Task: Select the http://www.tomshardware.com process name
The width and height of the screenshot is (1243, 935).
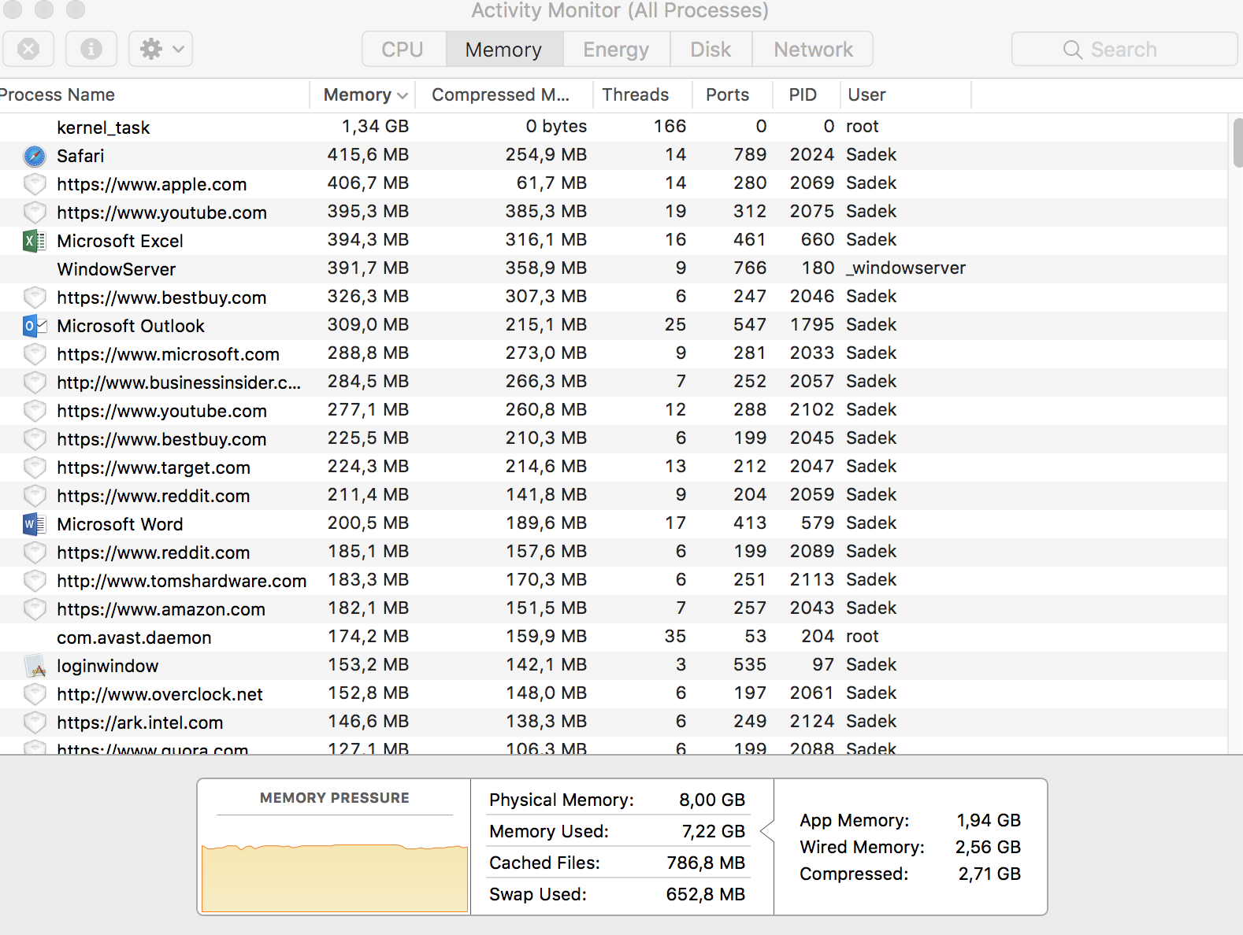Action: 182,581
